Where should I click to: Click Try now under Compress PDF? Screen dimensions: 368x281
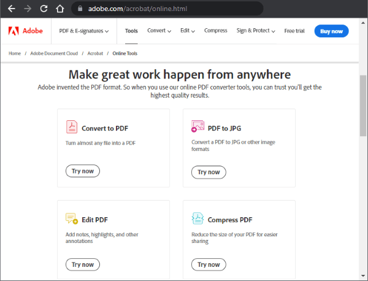209,264
